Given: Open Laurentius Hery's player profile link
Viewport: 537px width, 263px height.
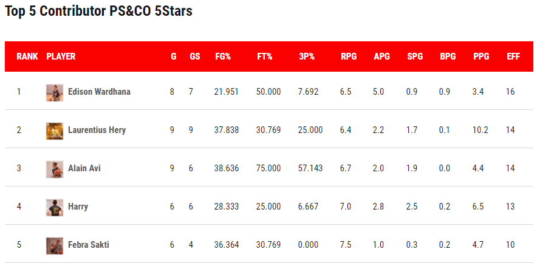Looking at the screenshot, I should pyautogui.click(x=97, y=131).
